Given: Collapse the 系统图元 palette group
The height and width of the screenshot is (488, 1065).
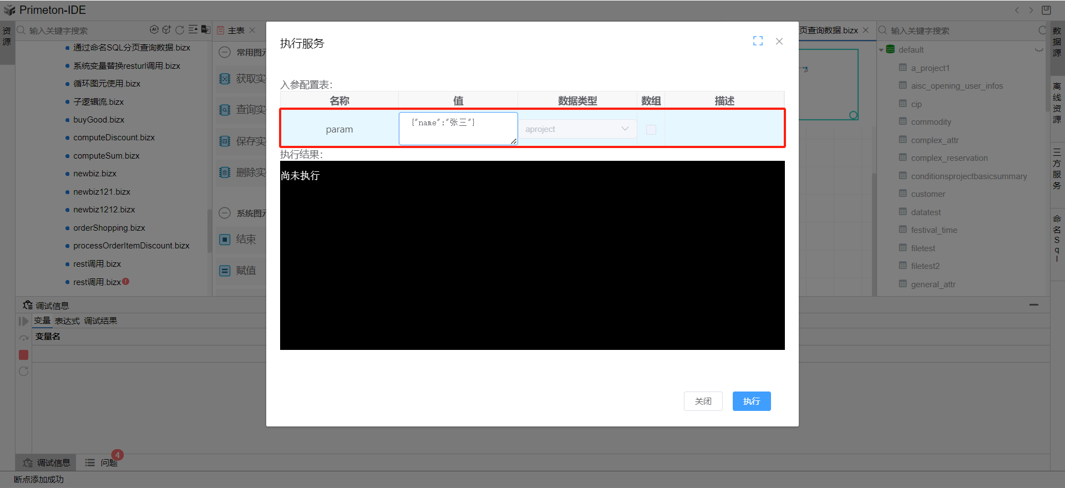Looking at the screenshot, I should pos(225,213).
